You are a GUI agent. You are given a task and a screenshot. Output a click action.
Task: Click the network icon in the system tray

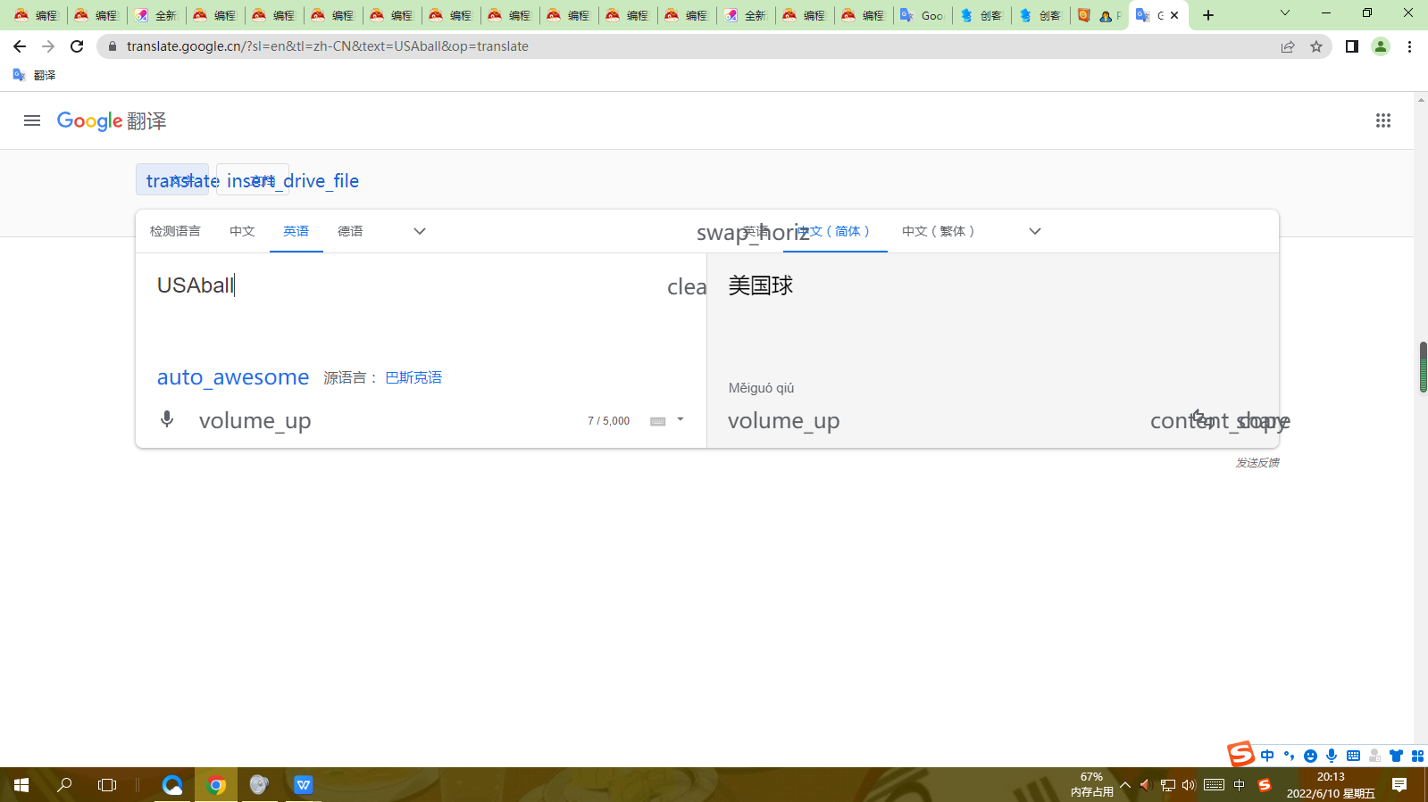coord(1167,785)
